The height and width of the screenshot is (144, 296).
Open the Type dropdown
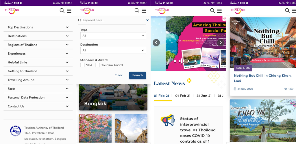click(x=113, y=35)
